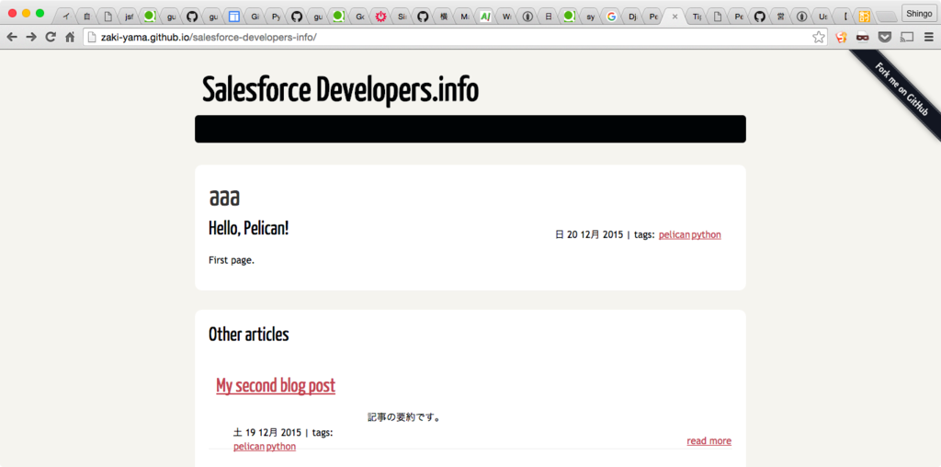Image resolution: width=941 pixels, height=467 pixels.
Task: Switch to the Google favicon tab
Action: pos(611,17)
